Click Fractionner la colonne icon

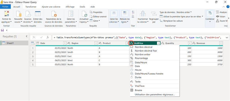point(143,14)
